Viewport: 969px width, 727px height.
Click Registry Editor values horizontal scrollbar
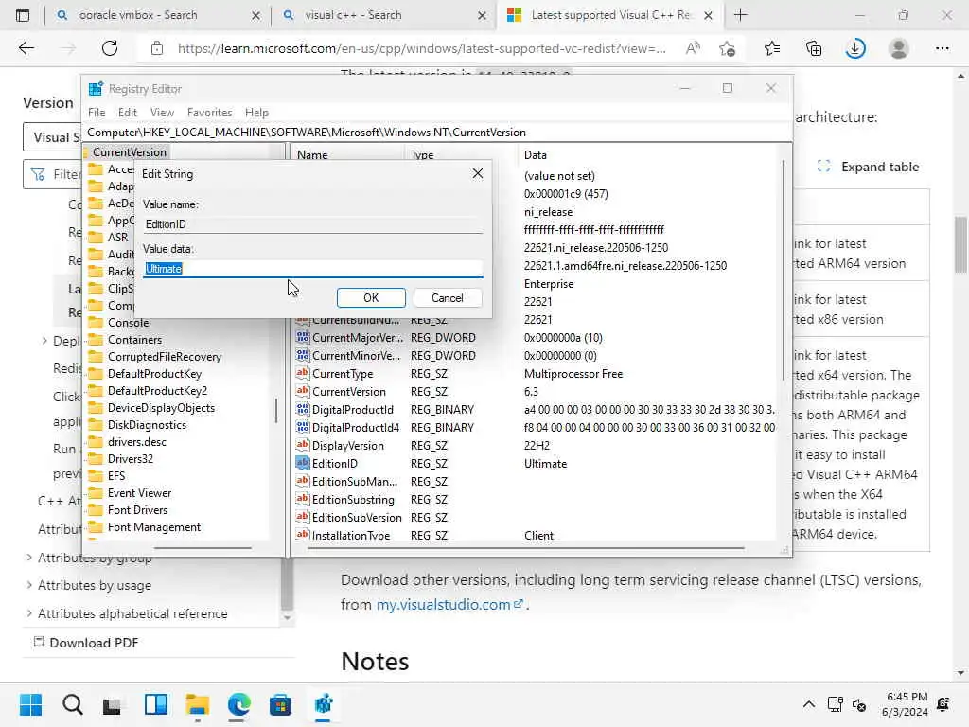click(x=525, y=548)
